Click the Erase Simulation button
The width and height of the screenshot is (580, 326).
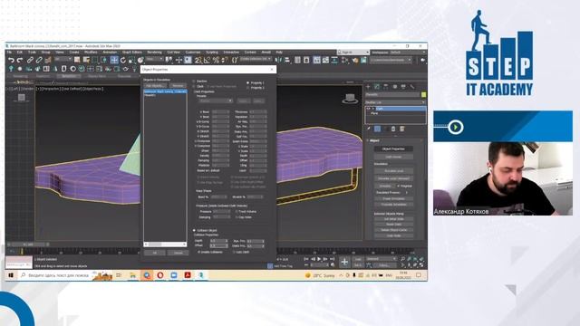(393, 198)
